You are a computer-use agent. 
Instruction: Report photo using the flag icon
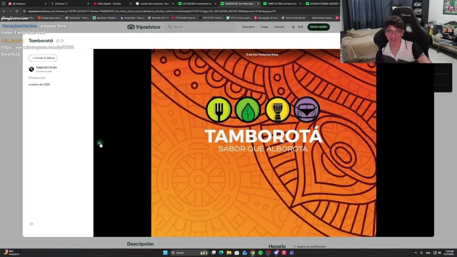[x=31, y=224]
